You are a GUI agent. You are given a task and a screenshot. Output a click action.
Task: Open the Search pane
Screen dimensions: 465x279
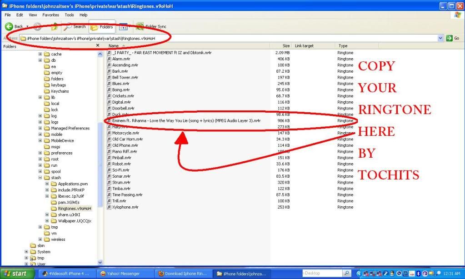[x=75, y=27]
